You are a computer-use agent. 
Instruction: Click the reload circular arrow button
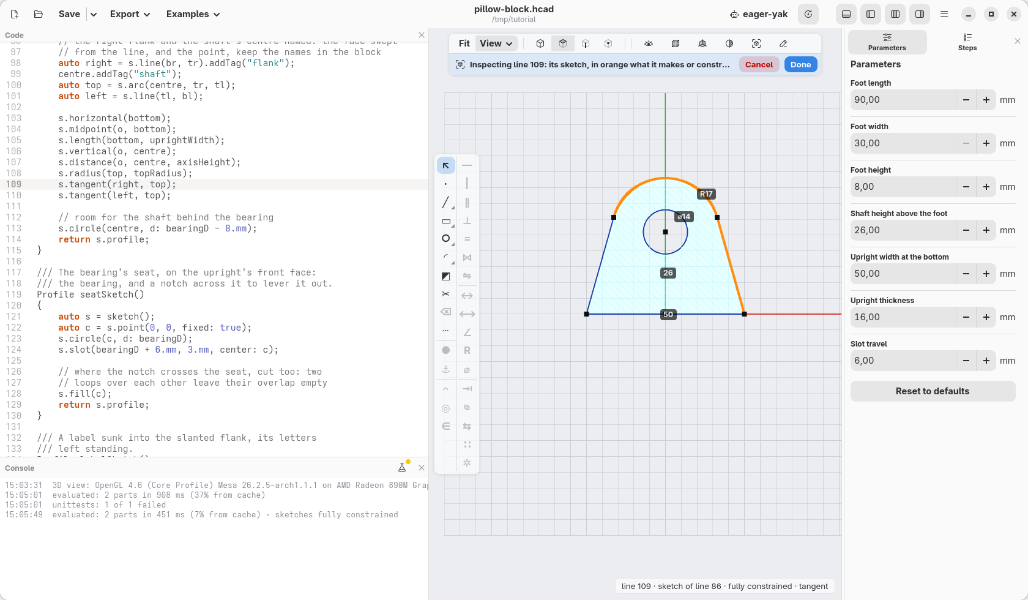click(808, 14)
